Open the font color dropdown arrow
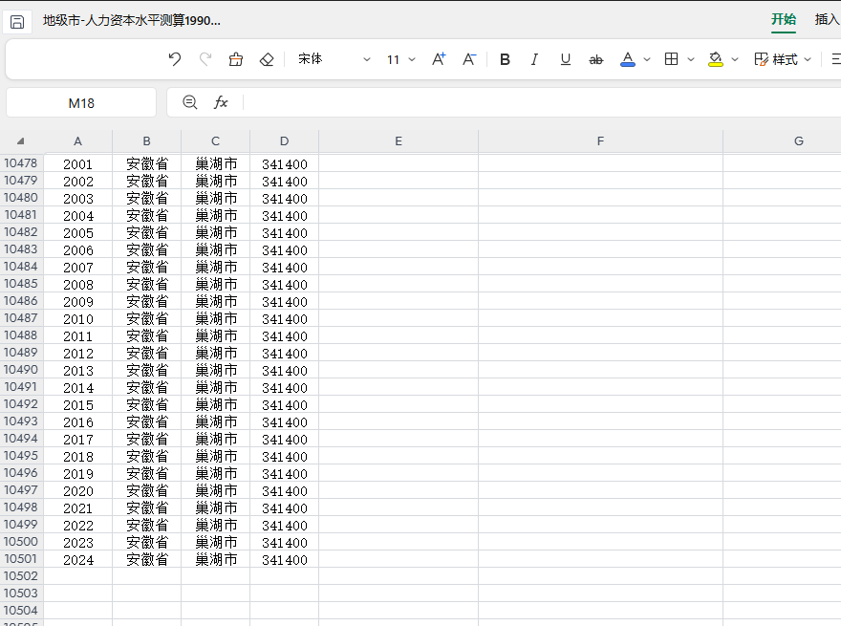Viewport: 841px width, 626px height. [647, 59]
